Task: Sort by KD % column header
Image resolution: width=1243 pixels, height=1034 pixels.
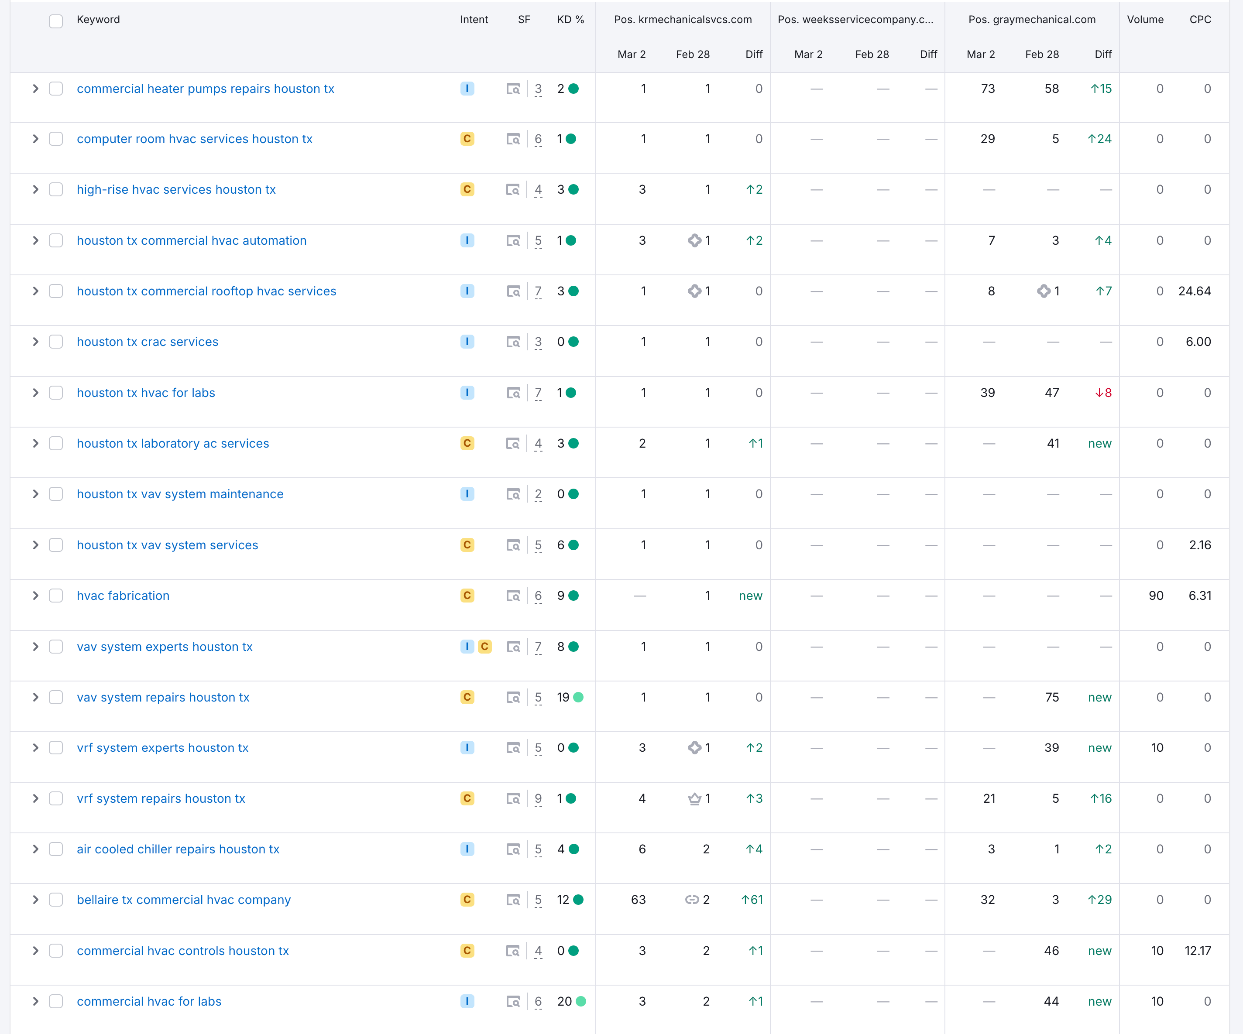Action: coord(570,20)
